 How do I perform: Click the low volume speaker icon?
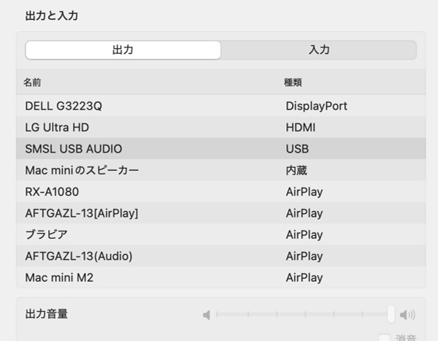pos(207,315)
